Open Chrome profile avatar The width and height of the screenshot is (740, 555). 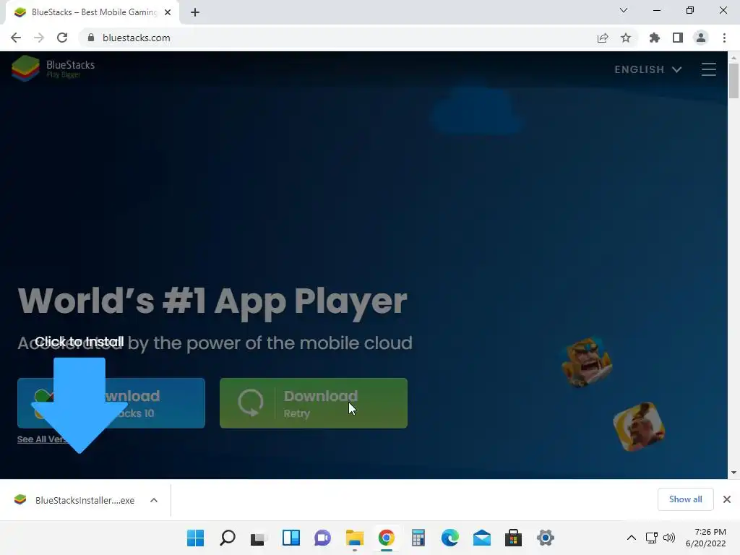(x=701, y=38)
